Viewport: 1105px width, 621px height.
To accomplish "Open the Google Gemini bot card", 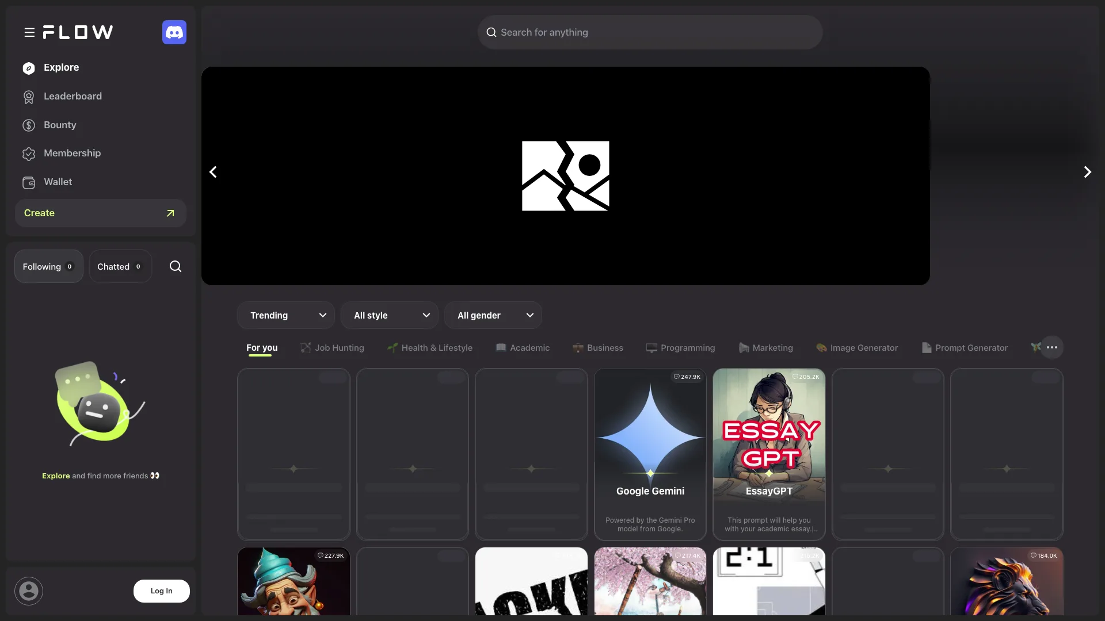I will click(x=650, y=454).
